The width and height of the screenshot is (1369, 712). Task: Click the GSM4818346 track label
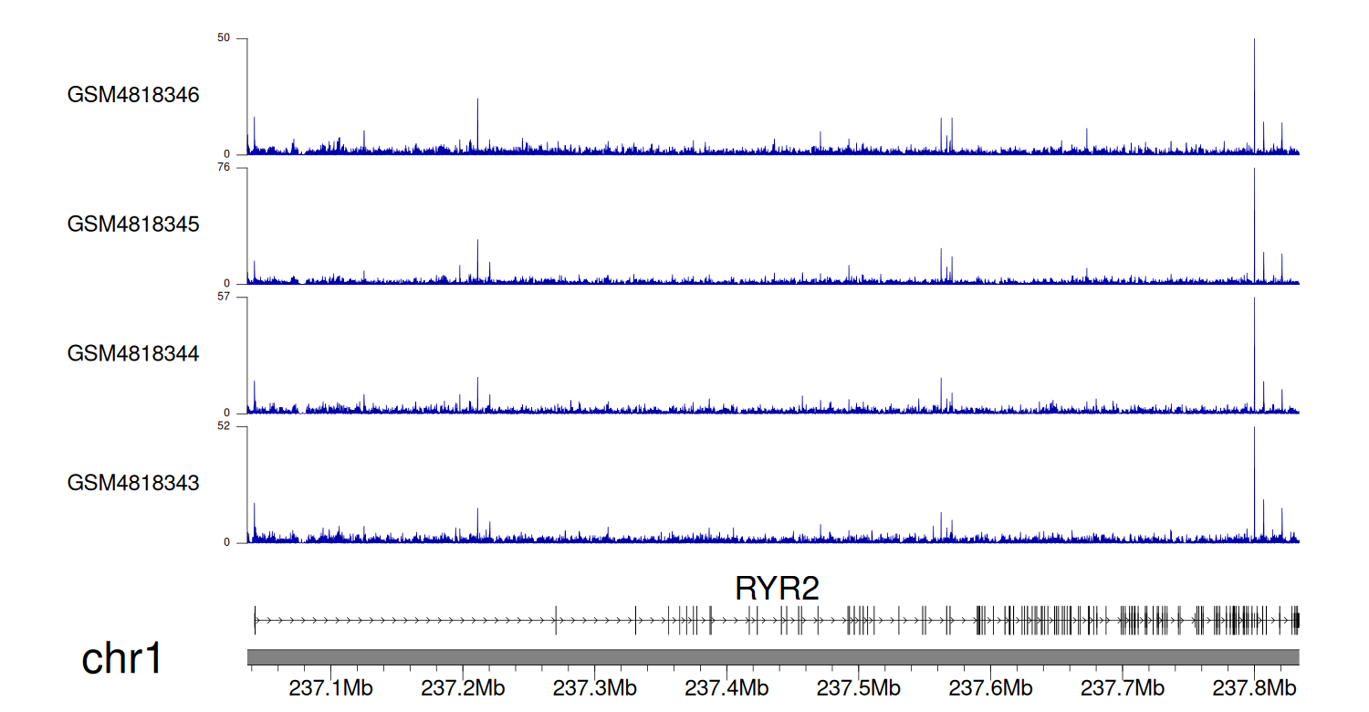coord(133,95)
